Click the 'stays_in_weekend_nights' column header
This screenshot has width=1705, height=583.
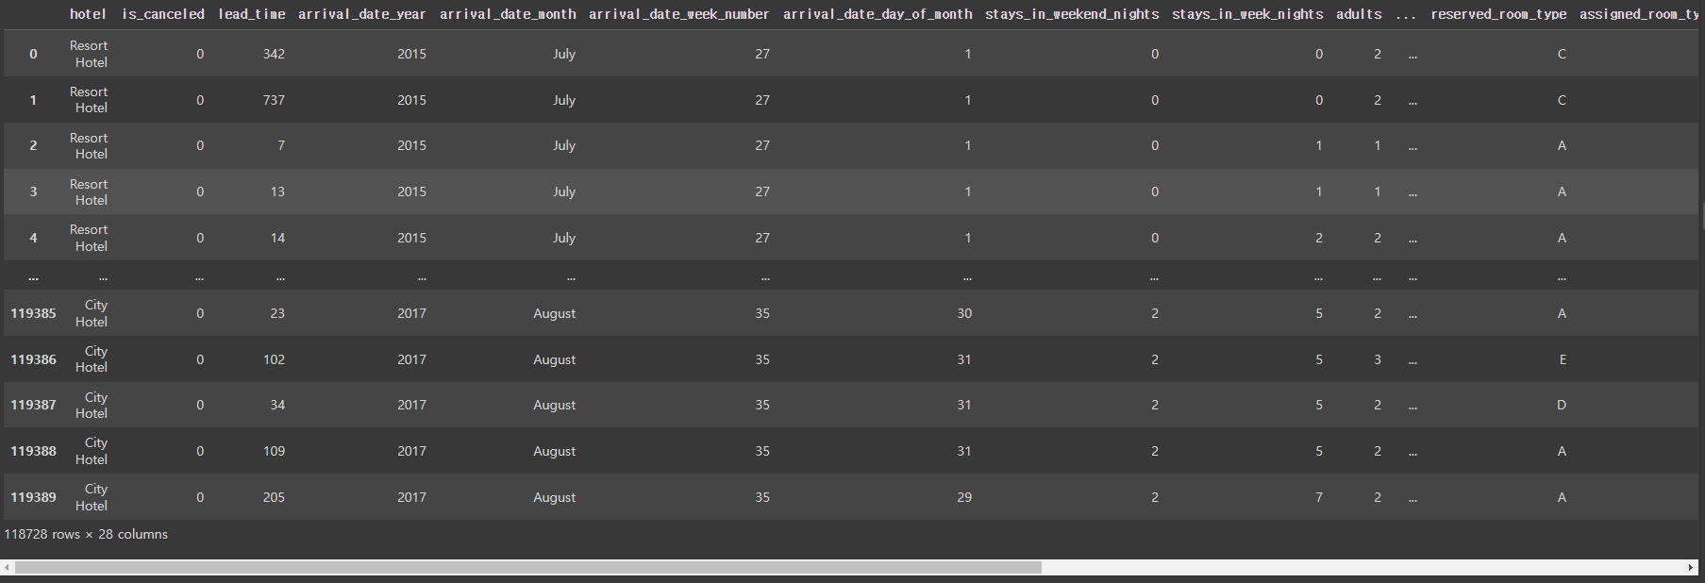tap(1072, 14)
